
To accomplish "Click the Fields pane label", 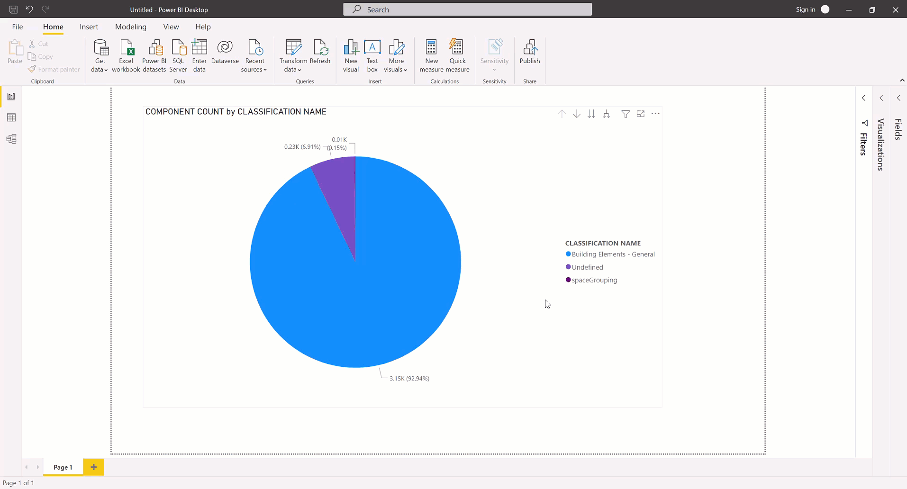I will (898, 129).
